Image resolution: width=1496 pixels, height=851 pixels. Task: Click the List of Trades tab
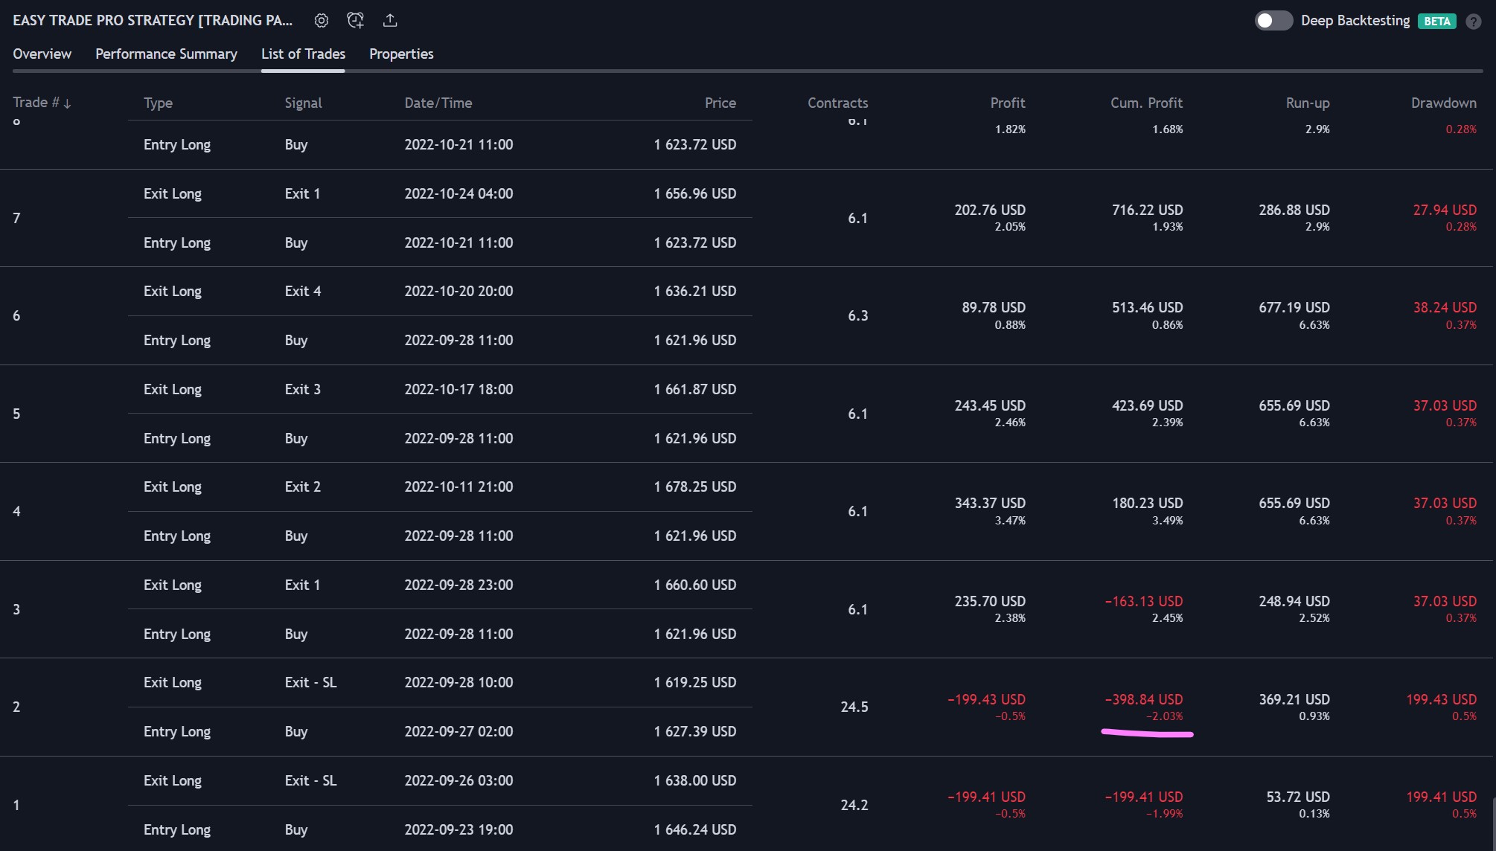point(303,54)
